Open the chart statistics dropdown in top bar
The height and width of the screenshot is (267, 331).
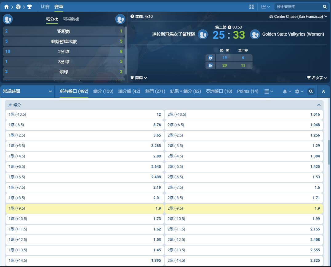pyautogui.click(x=265, y=7)
